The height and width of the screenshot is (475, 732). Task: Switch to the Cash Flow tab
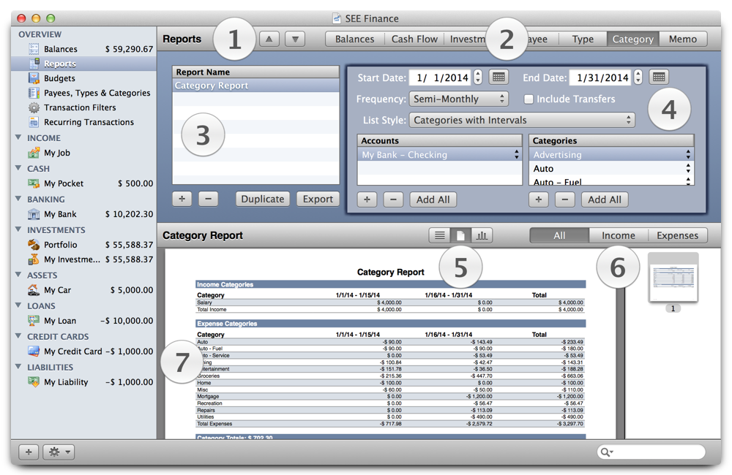[414, 39]
